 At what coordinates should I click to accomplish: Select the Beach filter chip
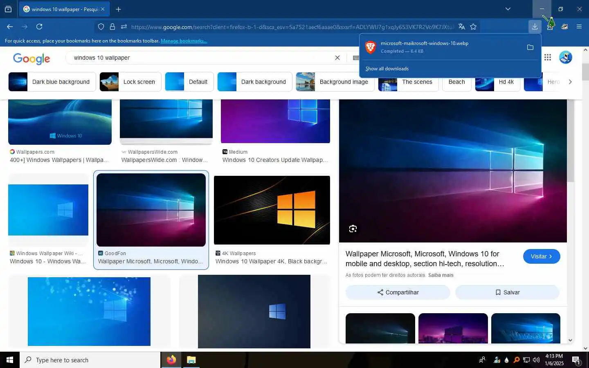(456, 82)
